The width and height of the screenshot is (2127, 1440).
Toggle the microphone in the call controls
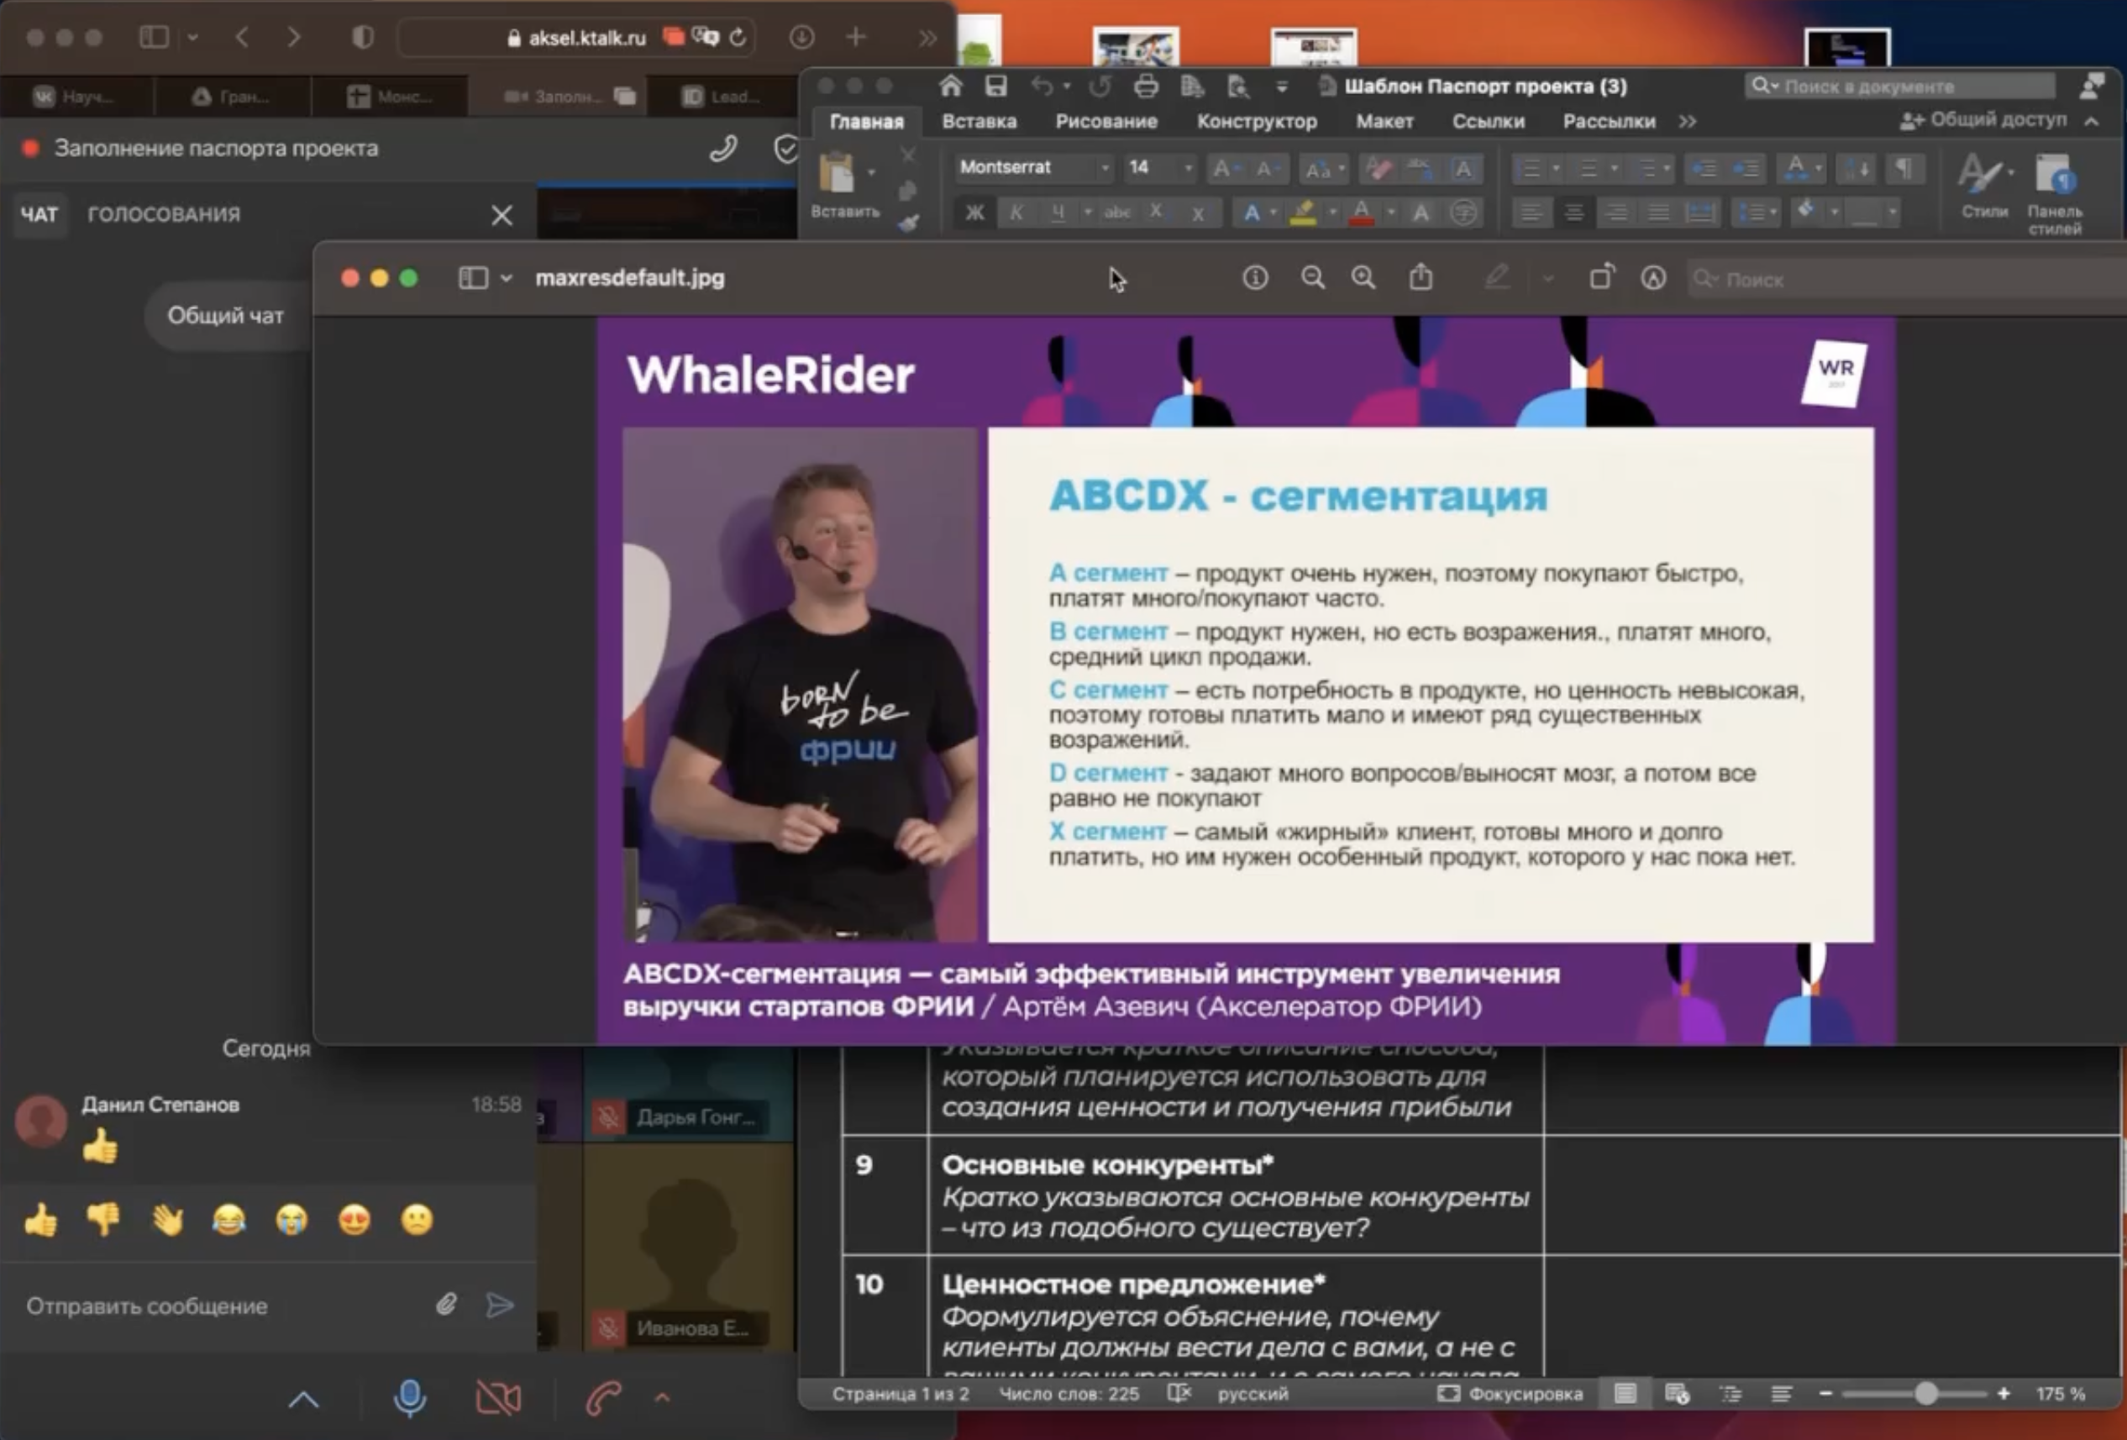click(409, 1397)
